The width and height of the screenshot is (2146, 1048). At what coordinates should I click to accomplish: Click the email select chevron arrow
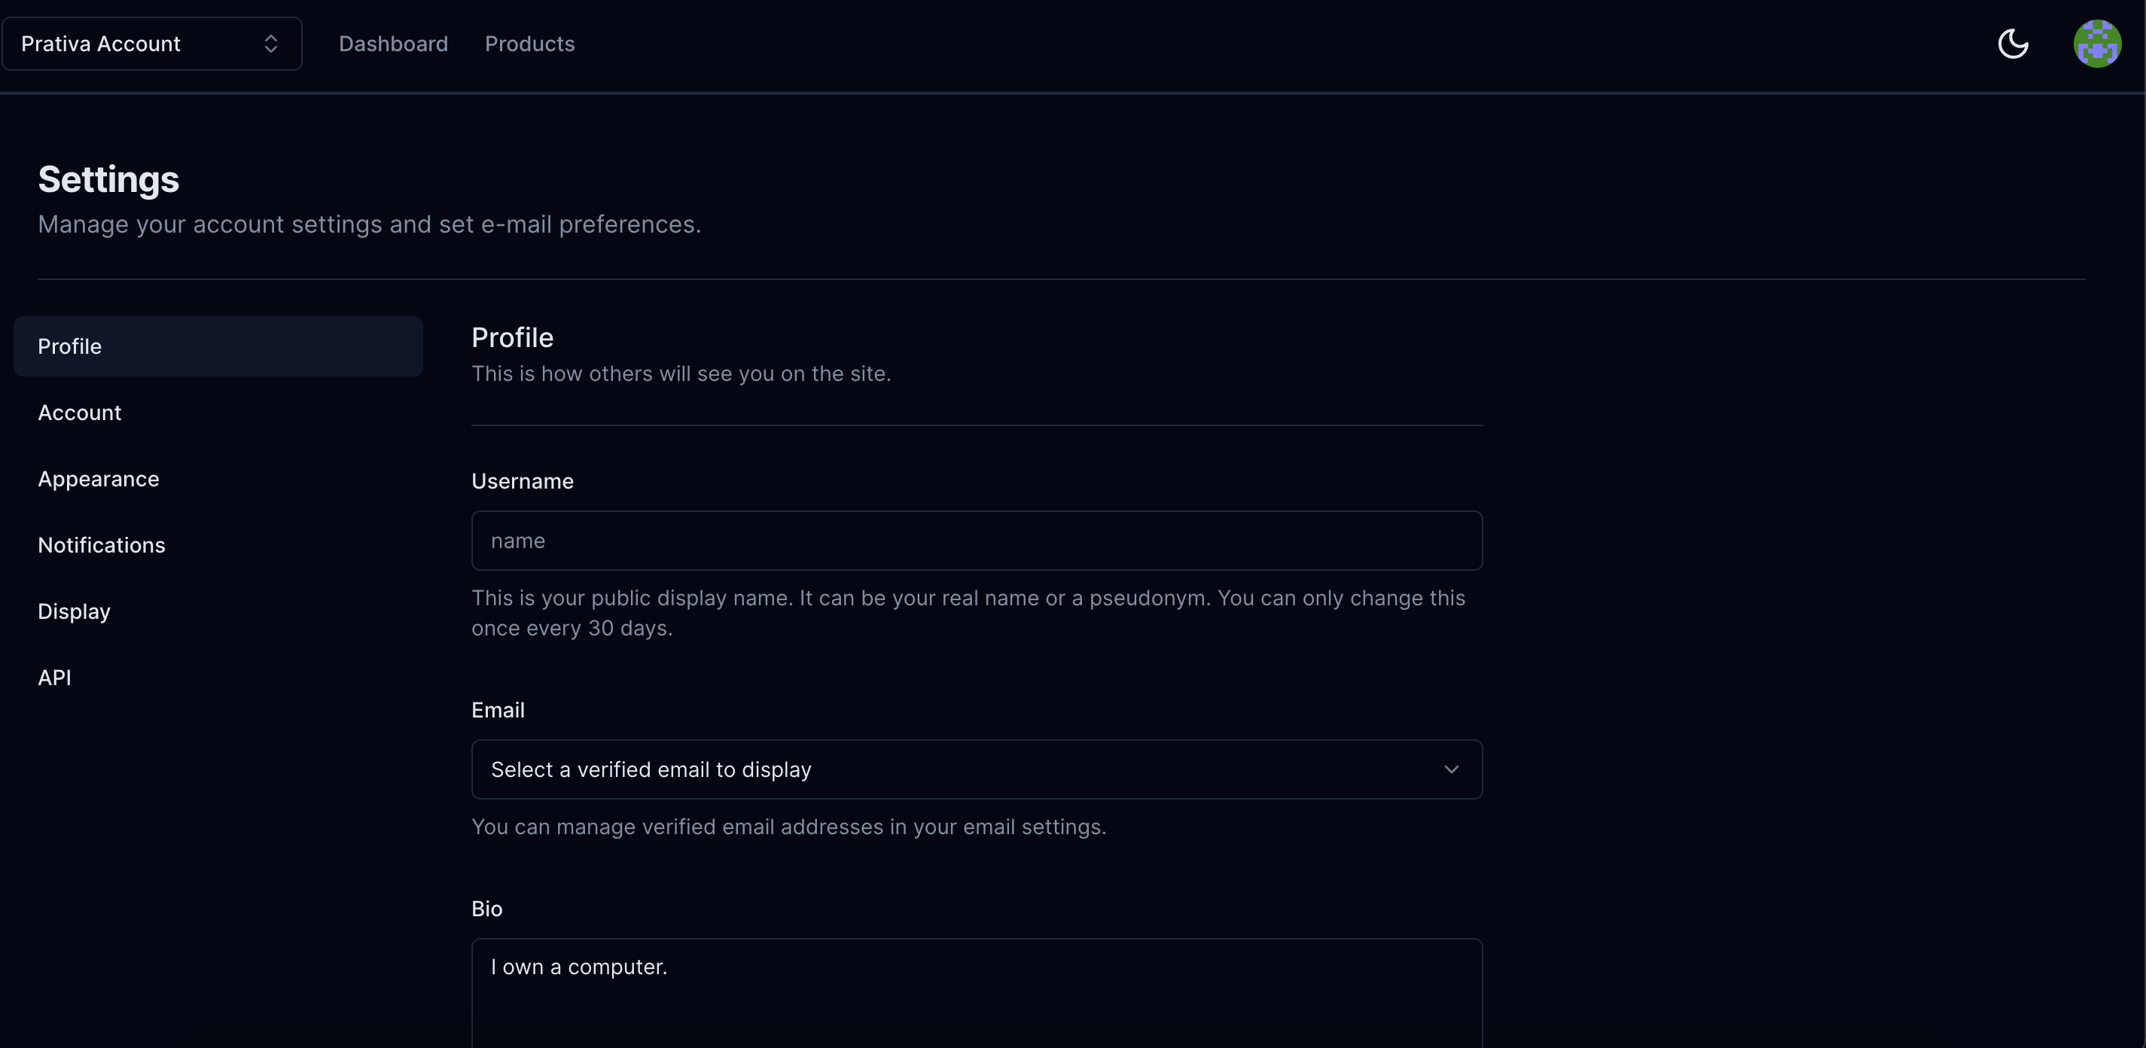1451,769
